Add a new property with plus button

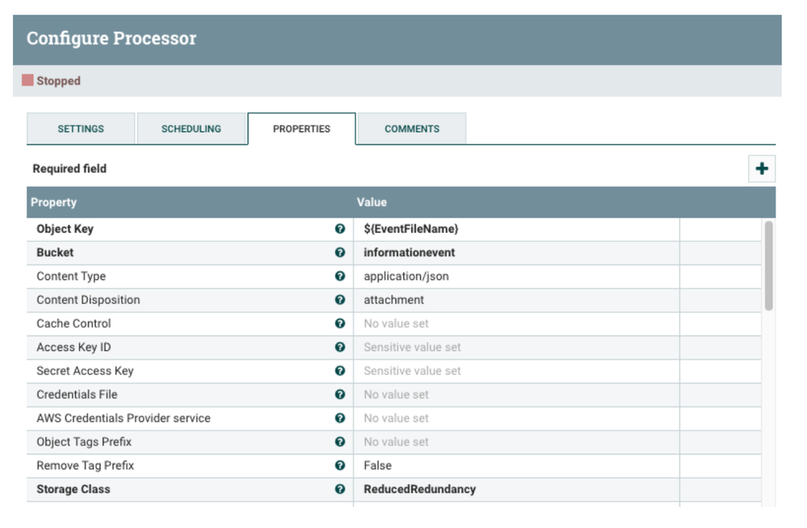[763, 168]
